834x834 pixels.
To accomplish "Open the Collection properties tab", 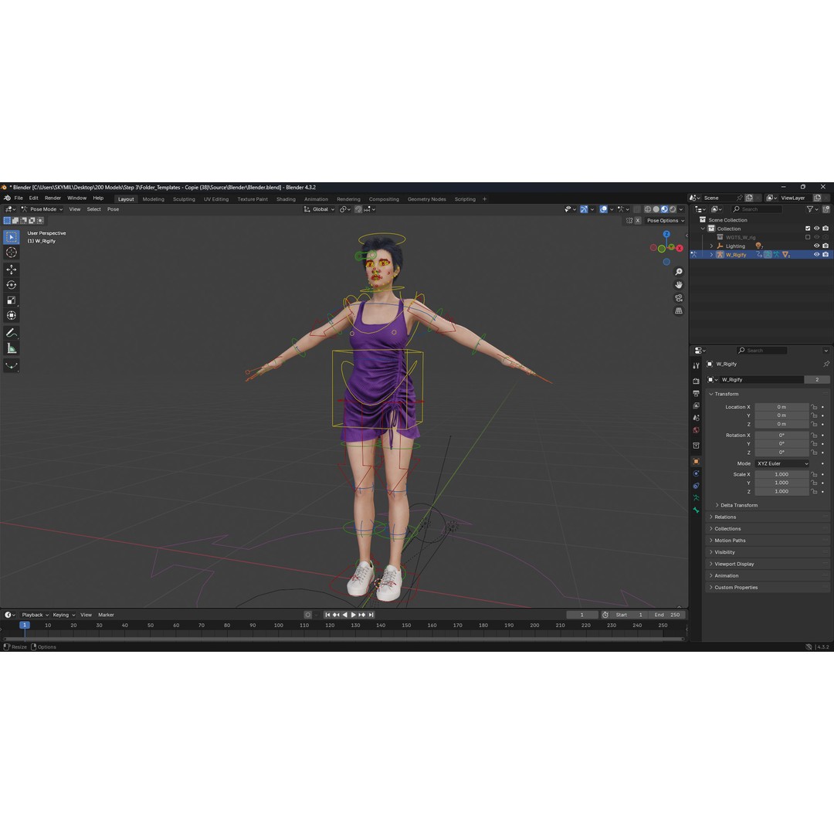I will 696,446.
